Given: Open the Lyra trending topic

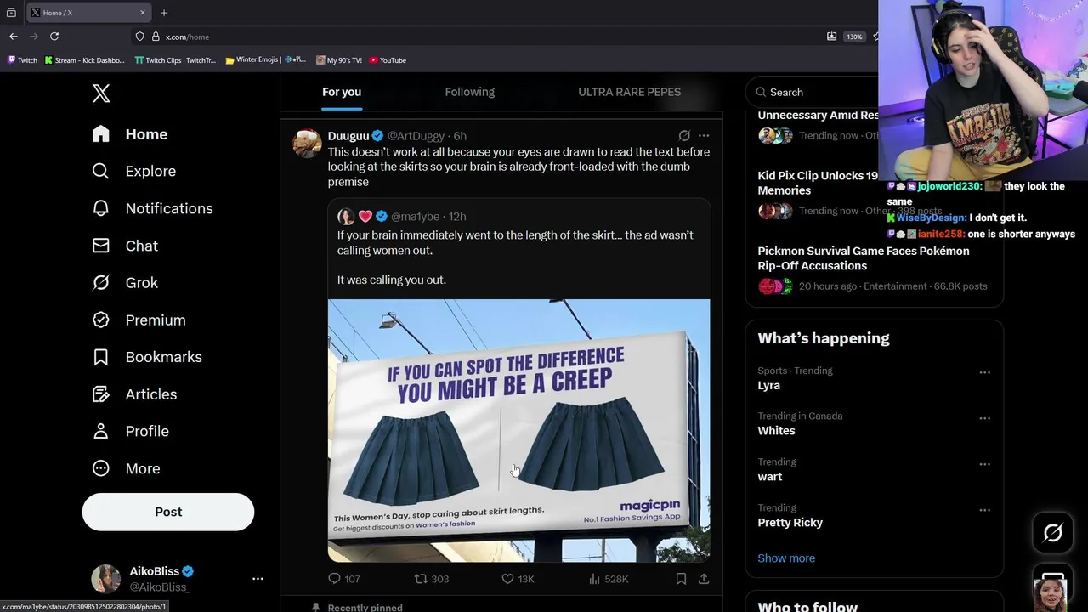Looking at the screenshot, I should (768, 385).
